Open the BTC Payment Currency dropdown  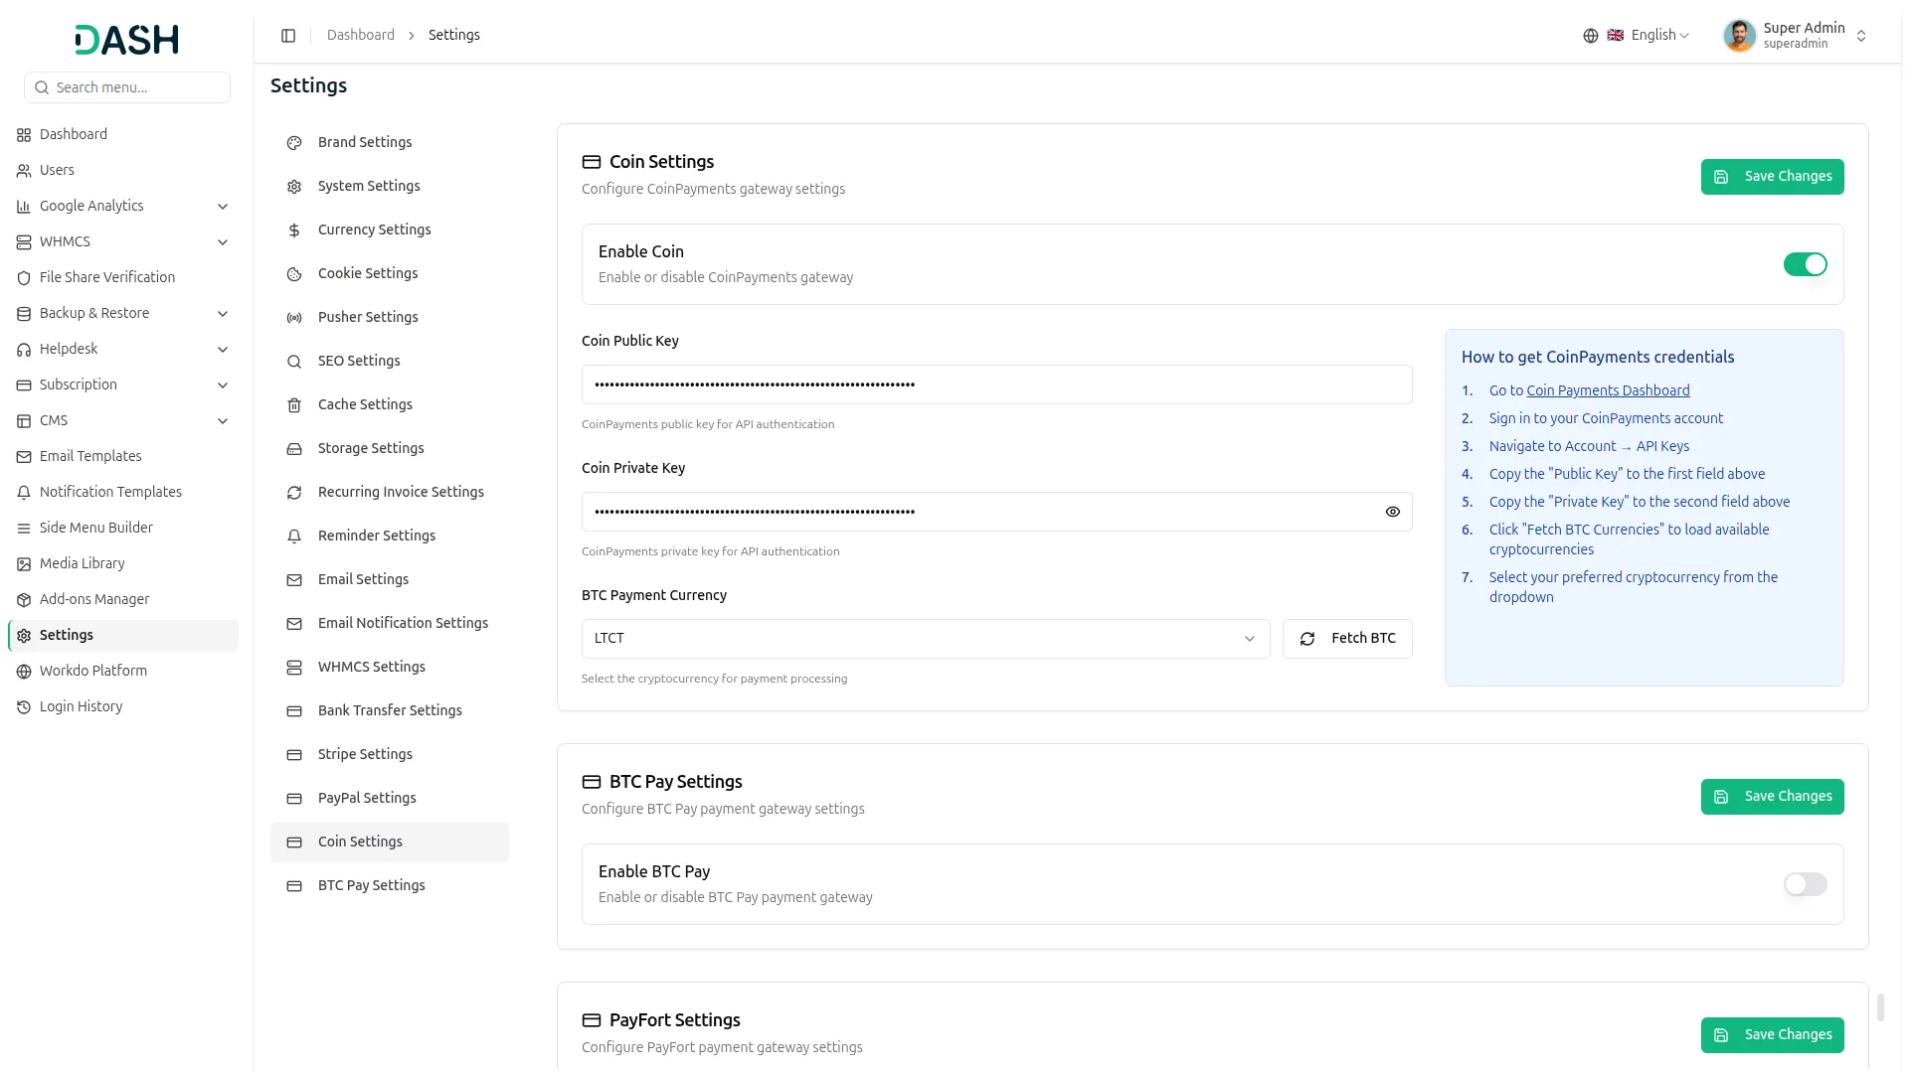pos(926,639)
